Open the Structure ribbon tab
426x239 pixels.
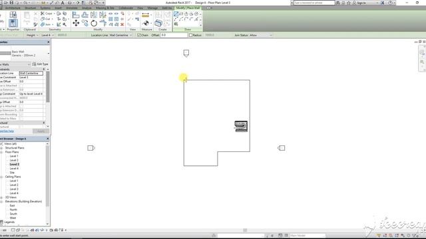pos(30,8)
